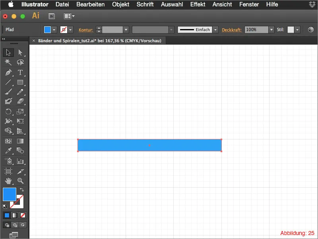Select the Perspective Grid tool
Viewport: 318px width, 239px height.
tap(20, 131)
